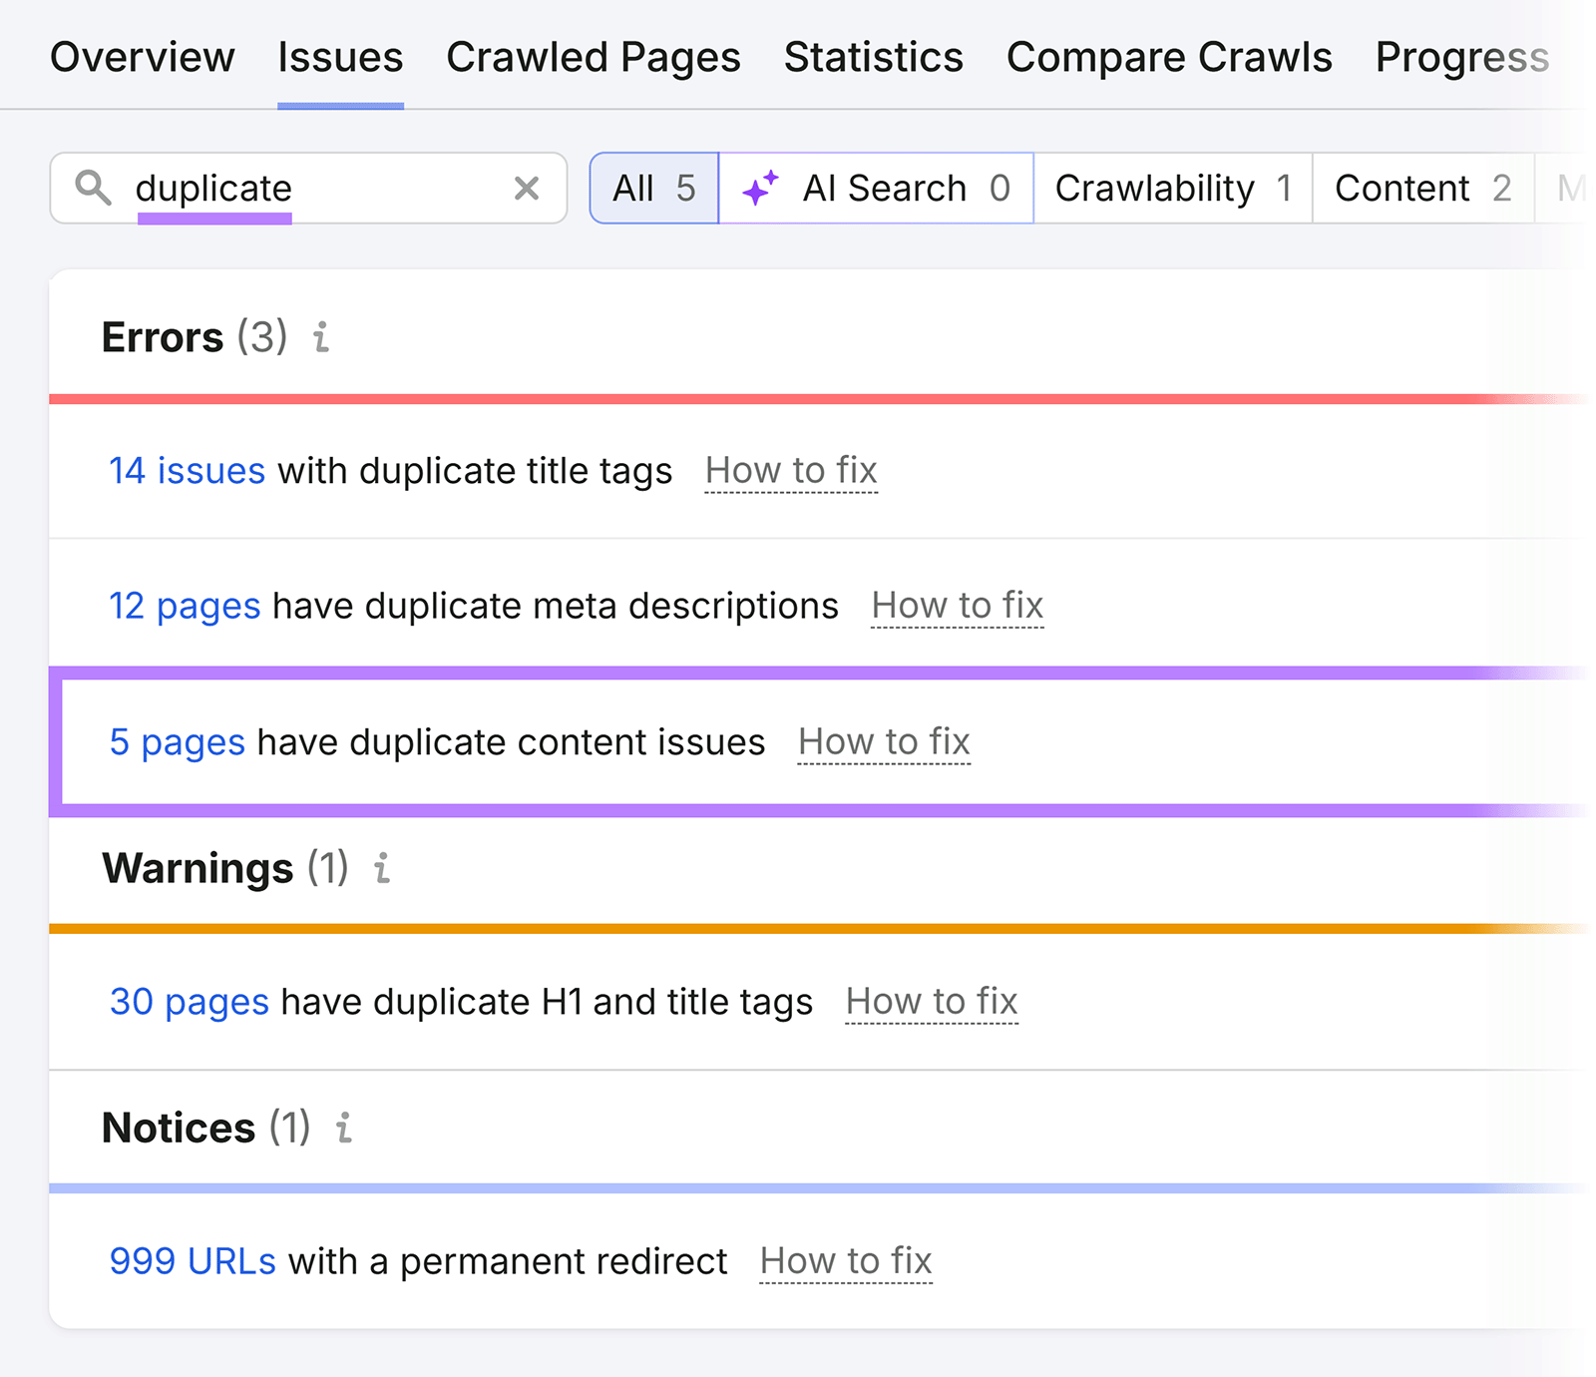Image resolution: width=1596 pixels, height=1377 pixels.
Task: Clear the duplicate search query
Action: pyautogui.click(x=527, y=188)
